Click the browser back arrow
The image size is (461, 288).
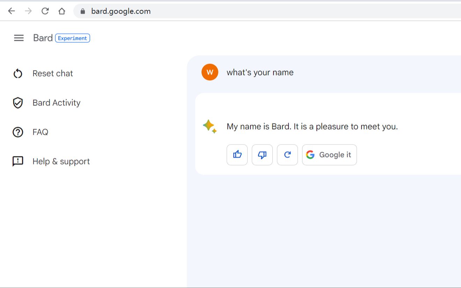(x=12, y=11)
